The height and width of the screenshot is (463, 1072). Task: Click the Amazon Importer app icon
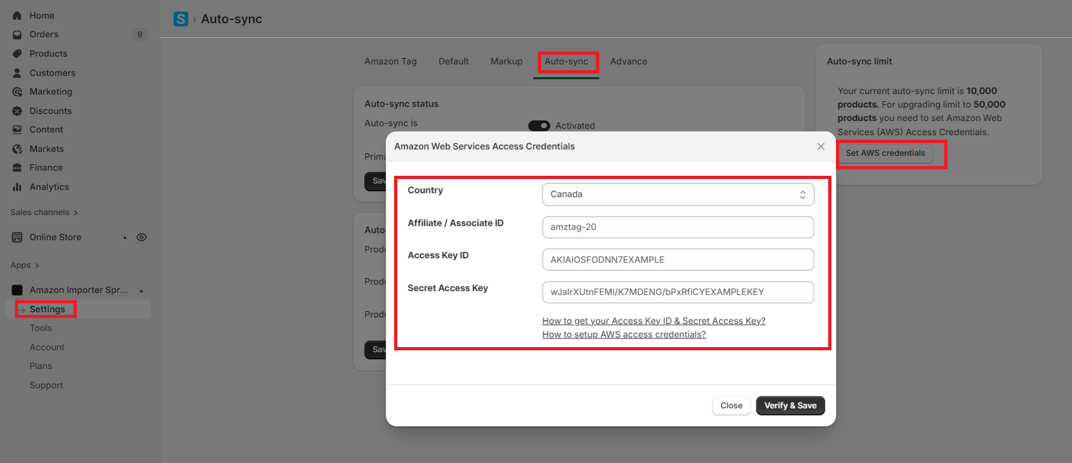[17, 290]
